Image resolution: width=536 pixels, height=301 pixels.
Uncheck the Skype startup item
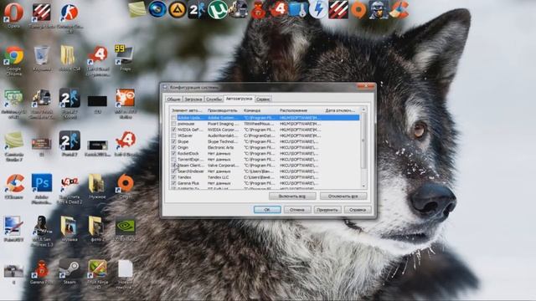point(173,141)
